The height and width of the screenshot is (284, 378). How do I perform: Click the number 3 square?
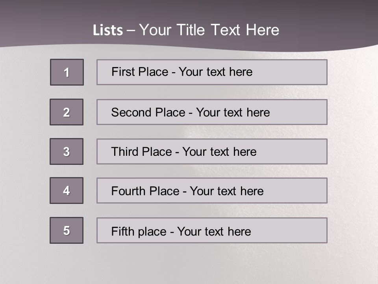coord(67,151)
